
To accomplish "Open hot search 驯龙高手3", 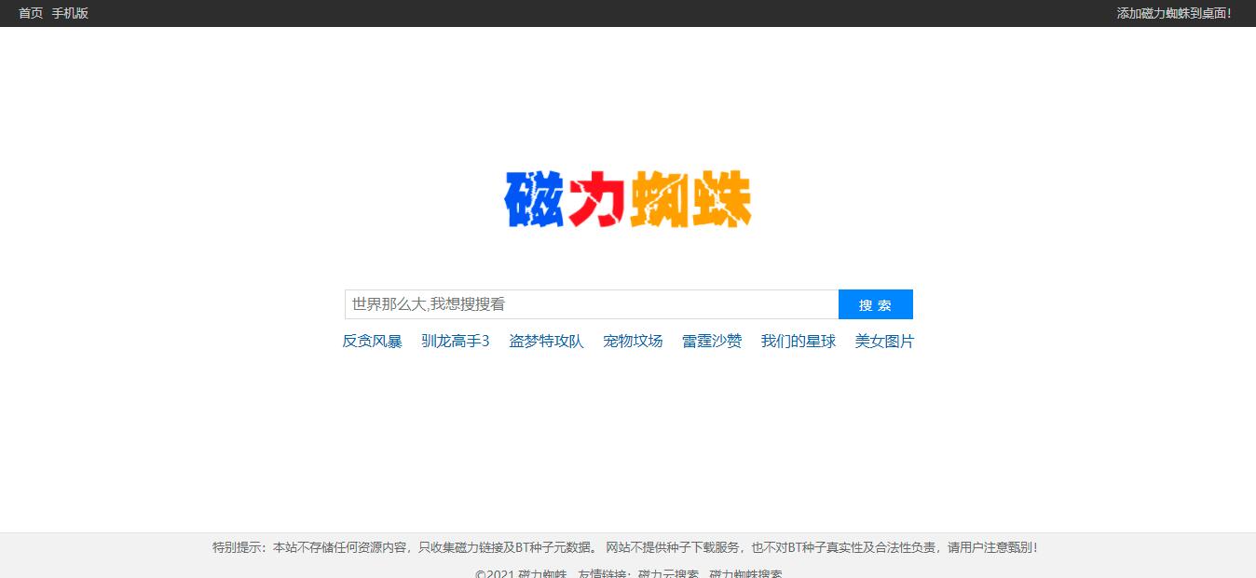I will pos(456,342).
